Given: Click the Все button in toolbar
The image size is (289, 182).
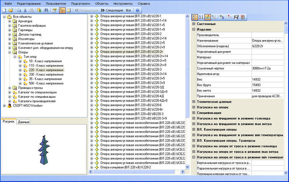Looking at the screenshot, I should coord(129,10).
